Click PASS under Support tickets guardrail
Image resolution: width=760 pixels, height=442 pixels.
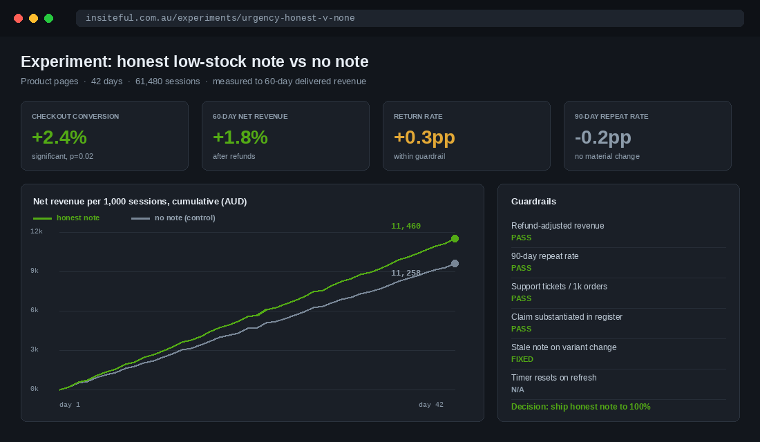[521, 298]
